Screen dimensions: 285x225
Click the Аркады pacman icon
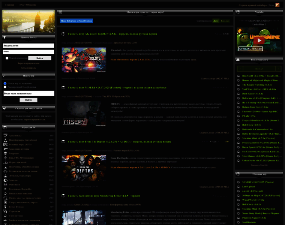click(x=6, y=180)
